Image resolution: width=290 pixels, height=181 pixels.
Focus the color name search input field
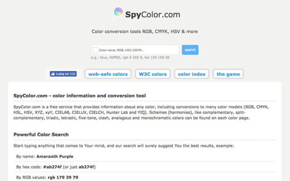(135, 50)
